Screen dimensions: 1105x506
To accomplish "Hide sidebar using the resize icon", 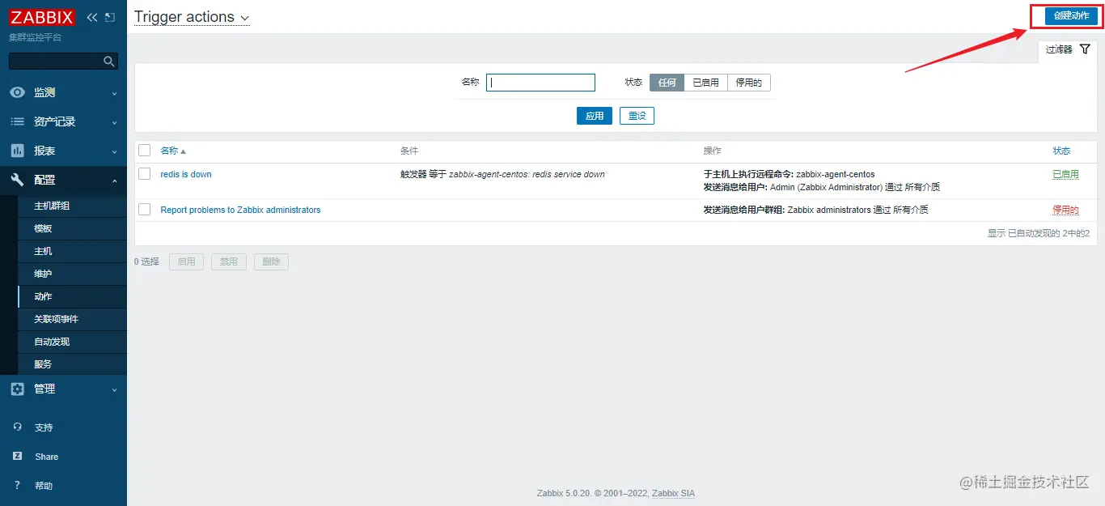I will [x=110, y=17].
